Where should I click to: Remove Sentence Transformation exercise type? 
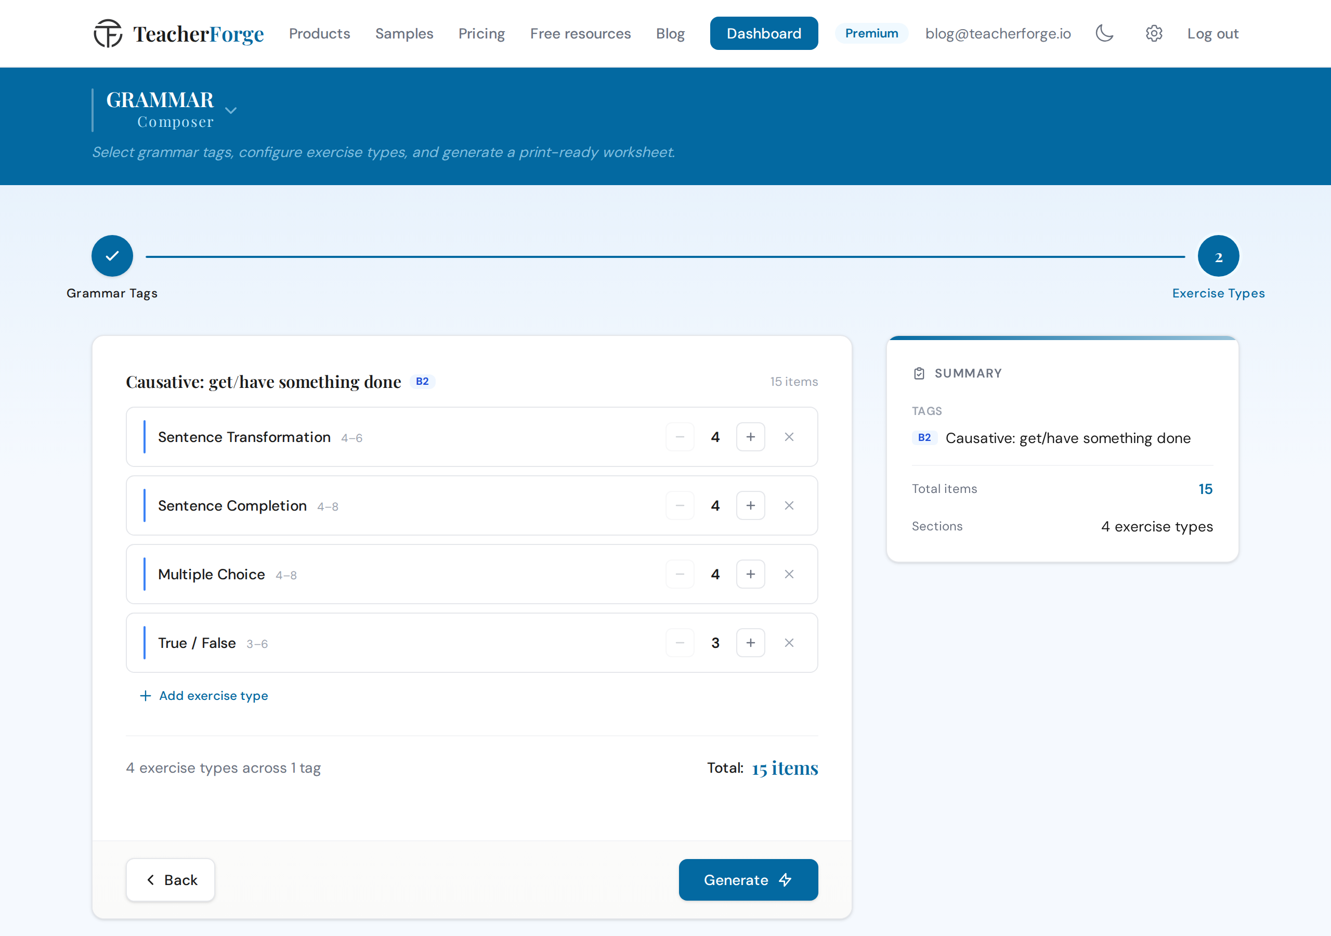click(789, 437)
